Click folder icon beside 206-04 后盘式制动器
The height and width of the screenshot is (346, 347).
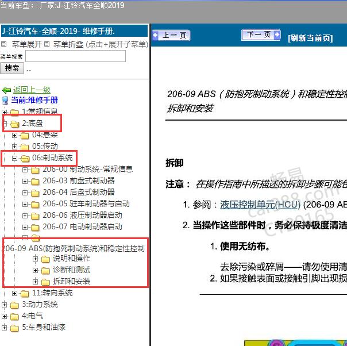pyautogui.click(x=35, y=193)
